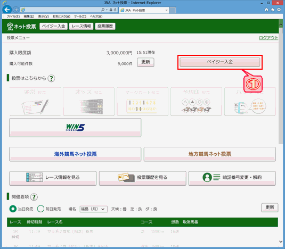
Task: Open the 場名 dropdown showing 福島(月)
Action: click(x=93, y=209)
